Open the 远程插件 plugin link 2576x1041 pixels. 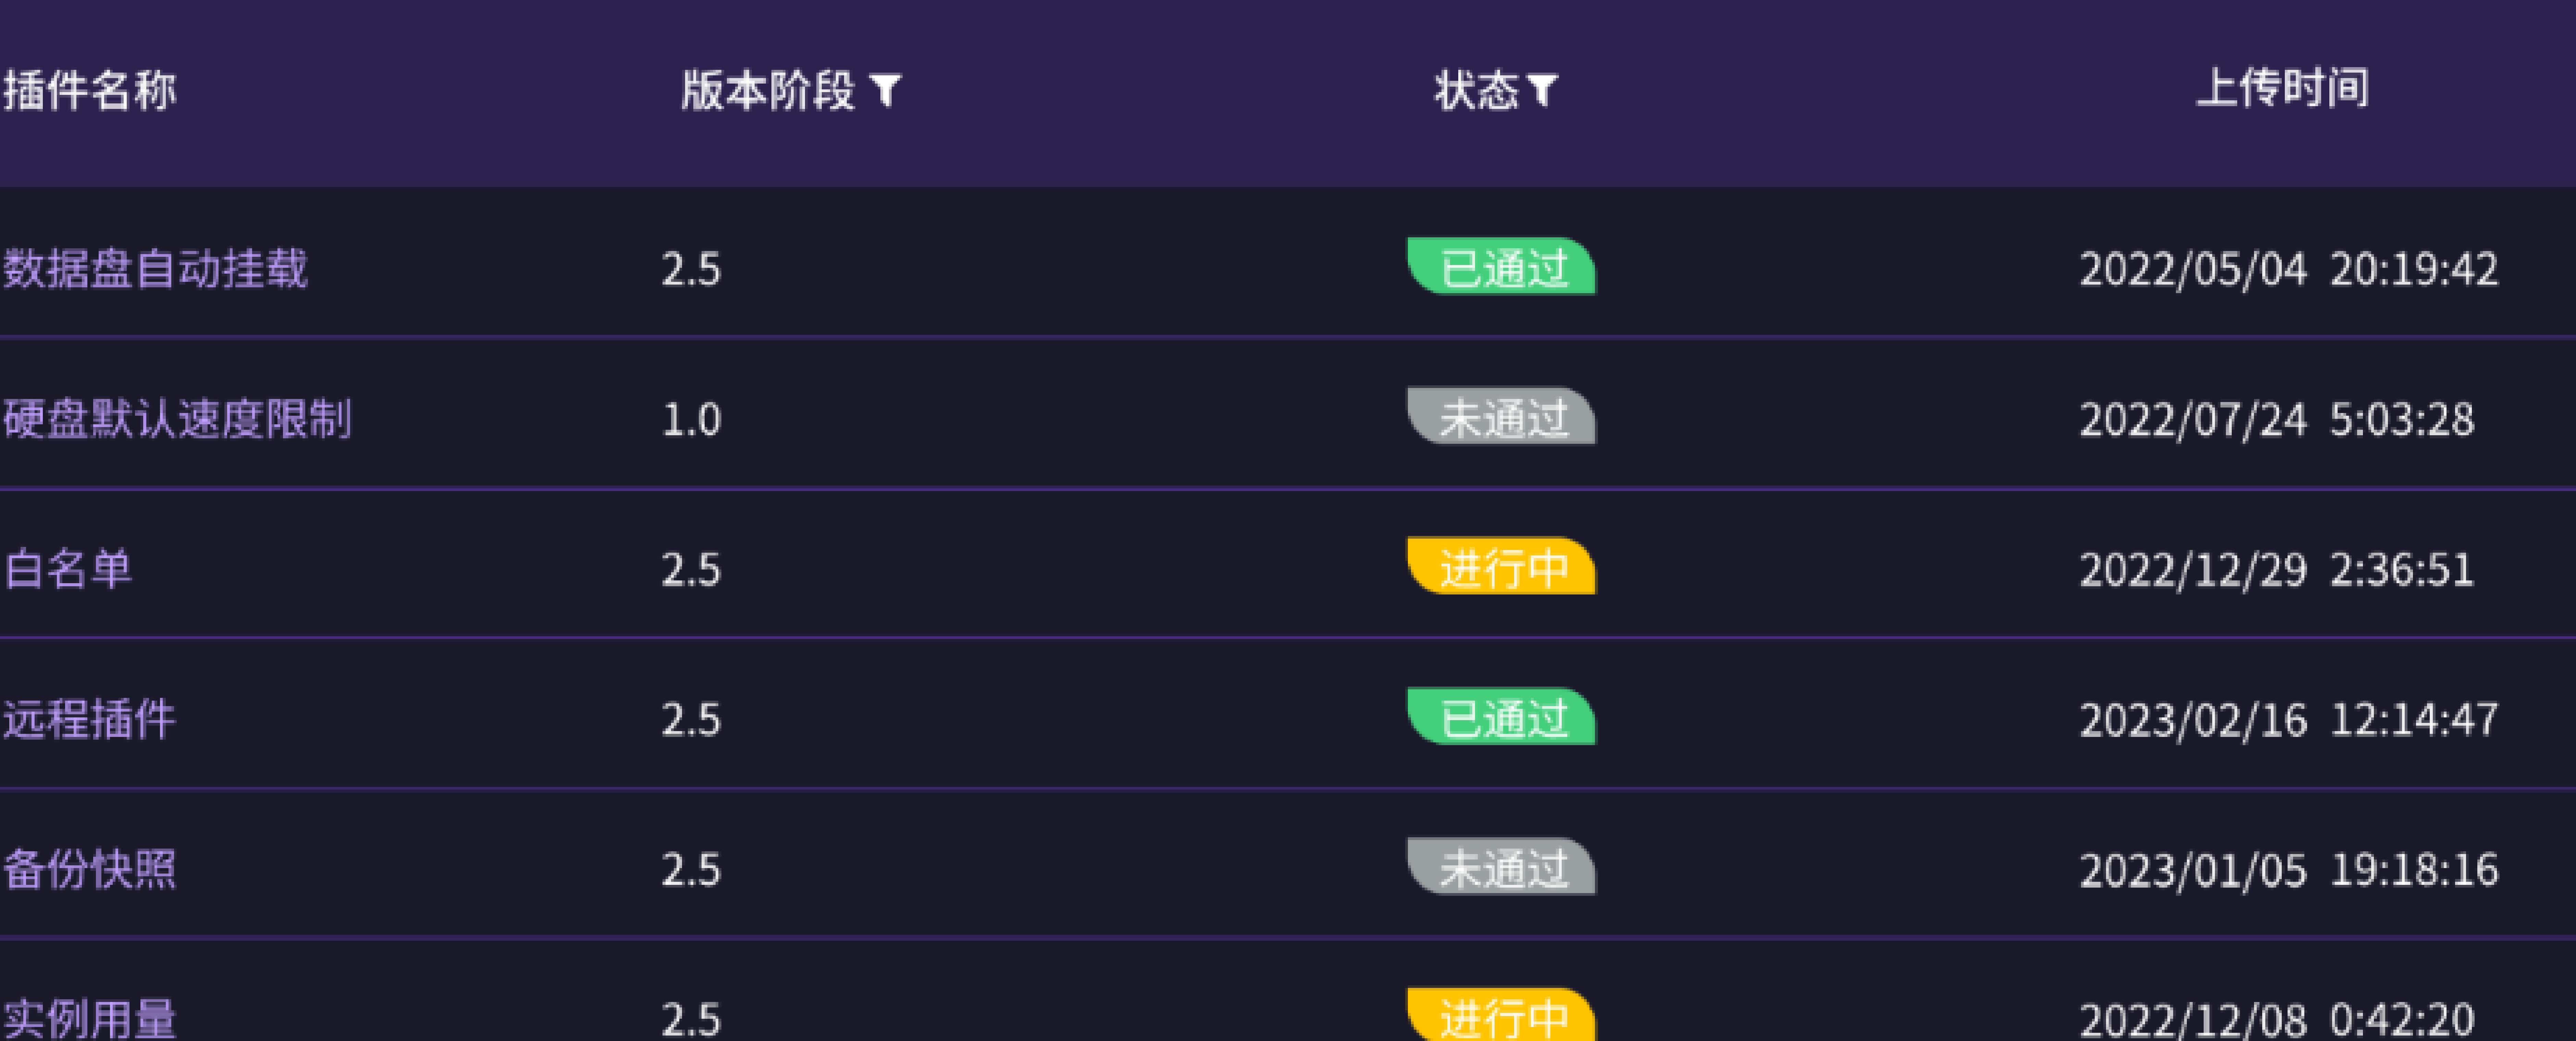[x=90, y=719]
